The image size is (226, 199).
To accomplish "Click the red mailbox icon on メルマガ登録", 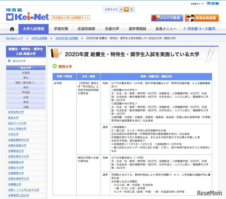I will [x=154, y=18].
